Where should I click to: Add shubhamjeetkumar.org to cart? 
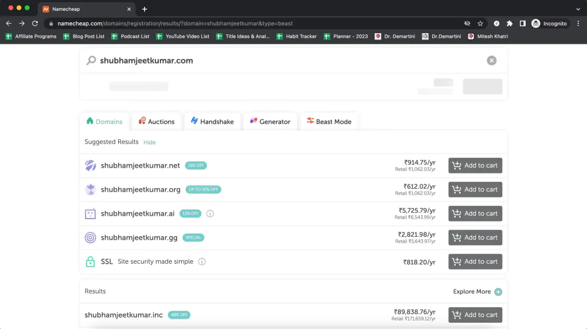pyautogui.click(x=475, y=189)
